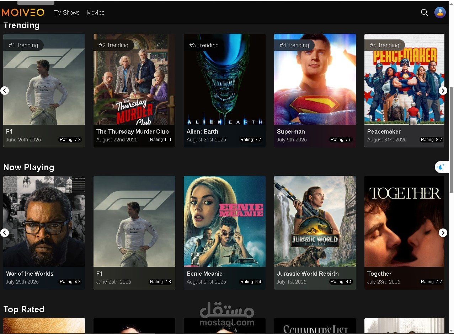This screenshot has width=454, height=334.
Task: Open the Eenie Meanie poster
Action: [x=225, y=221]
